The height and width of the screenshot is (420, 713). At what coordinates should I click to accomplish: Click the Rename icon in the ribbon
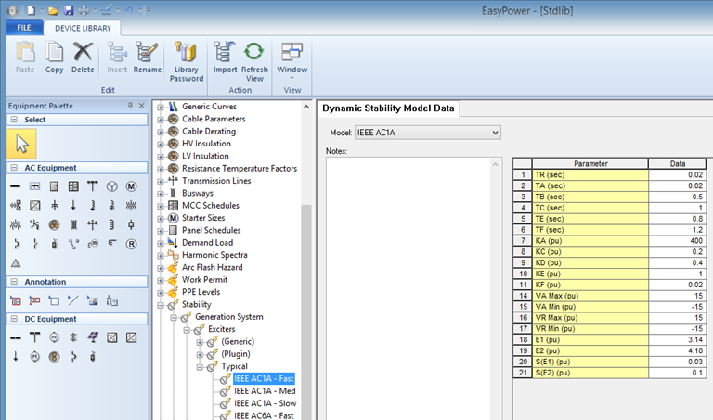click(x=147, y=52)
